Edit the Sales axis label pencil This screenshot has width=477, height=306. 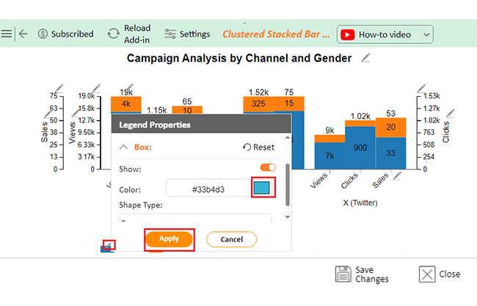pos(48,114)
